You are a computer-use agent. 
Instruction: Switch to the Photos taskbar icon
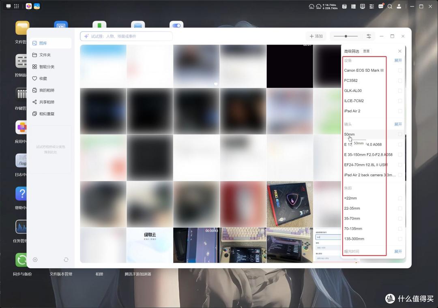(37, 6)
